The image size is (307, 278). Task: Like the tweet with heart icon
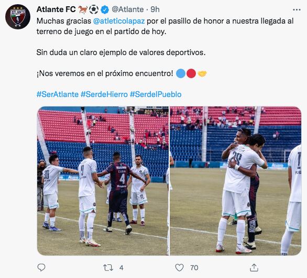(179, 268)
